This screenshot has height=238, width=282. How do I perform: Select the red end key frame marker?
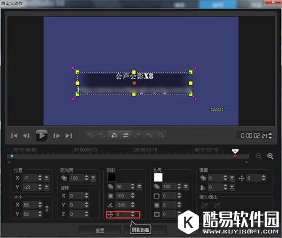[x=235, y=156]
